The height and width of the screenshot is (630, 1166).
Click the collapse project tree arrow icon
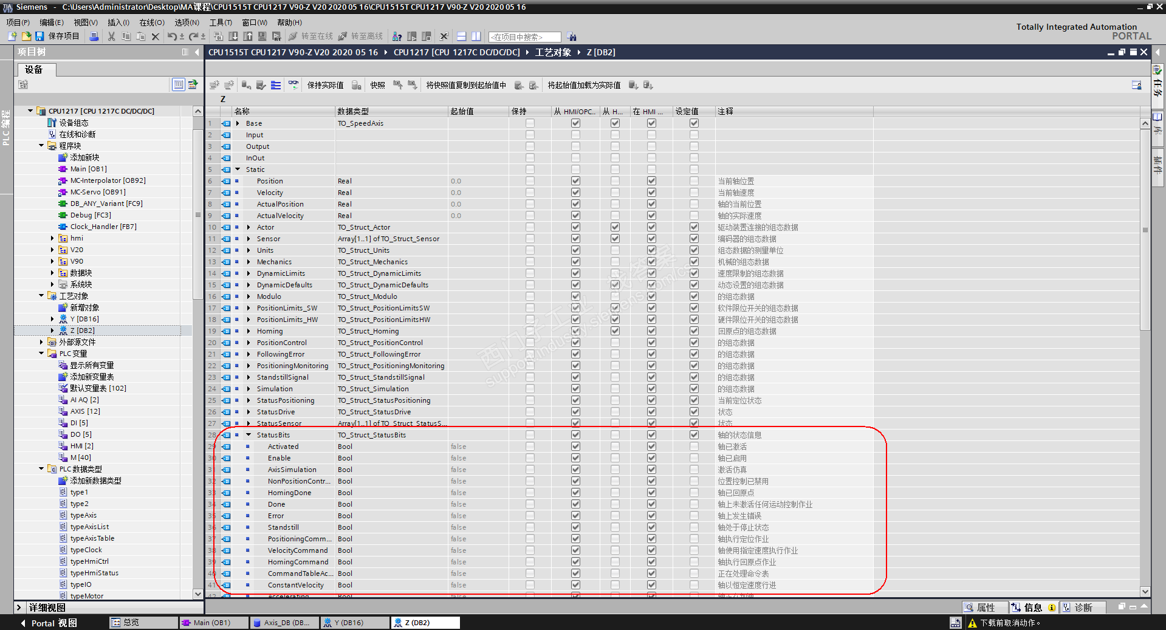[x=197, y=52]
